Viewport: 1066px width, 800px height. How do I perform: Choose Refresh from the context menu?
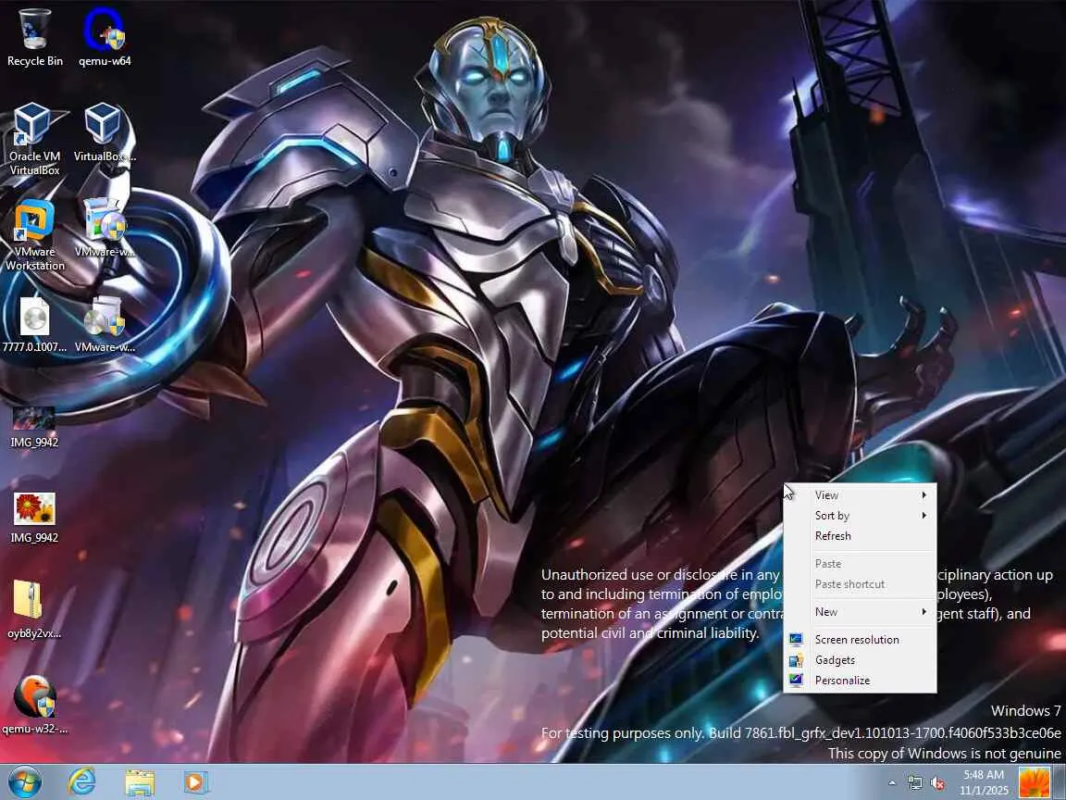pyautogui.click(x=860, y=536)
